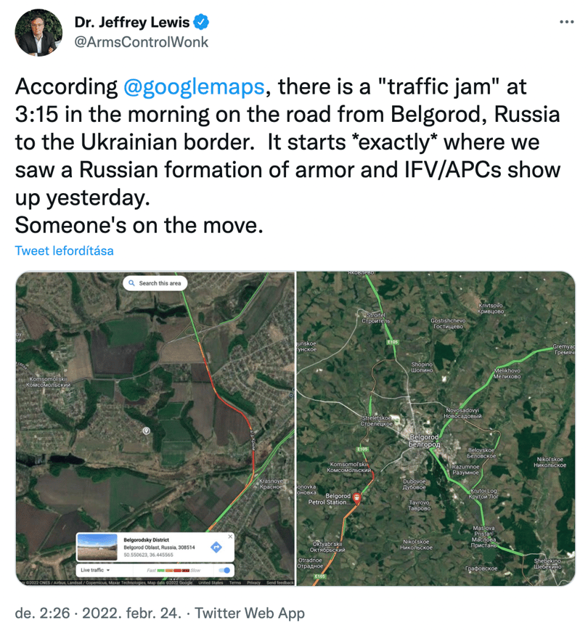Click the Fast-Slow traffic color legend
This screenshot has height=636, width=588.
[x=173, y=570]
